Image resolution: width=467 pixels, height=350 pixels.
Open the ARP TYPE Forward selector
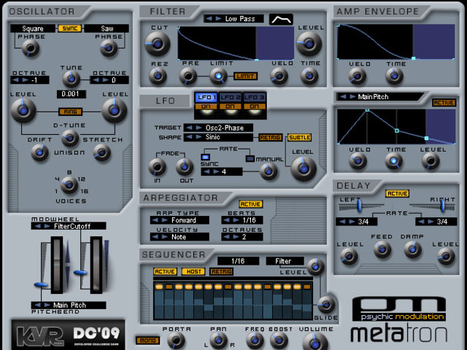click(x=180, y=220)
